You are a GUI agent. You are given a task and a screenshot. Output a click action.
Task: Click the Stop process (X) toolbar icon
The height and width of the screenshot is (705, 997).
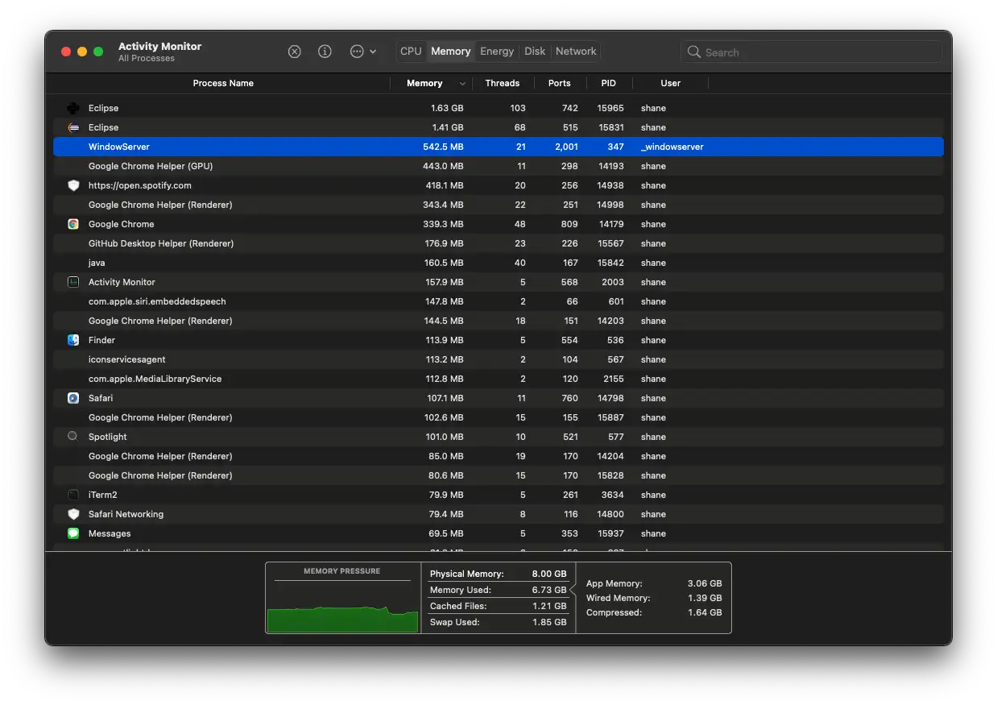(x=295, y=52)
